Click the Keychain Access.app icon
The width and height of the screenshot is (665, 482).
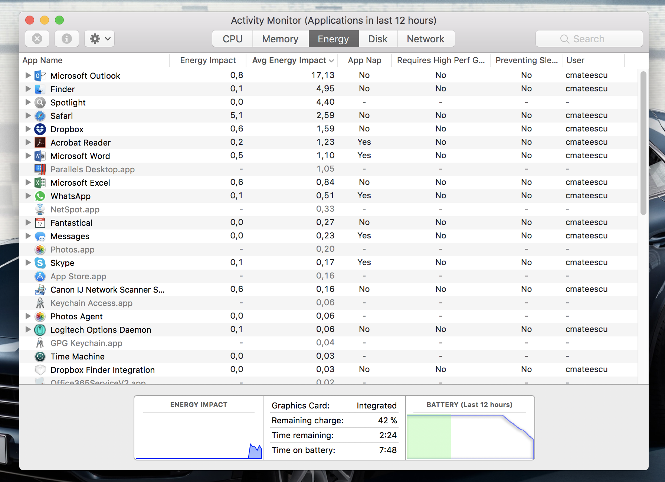click(40, 303)
